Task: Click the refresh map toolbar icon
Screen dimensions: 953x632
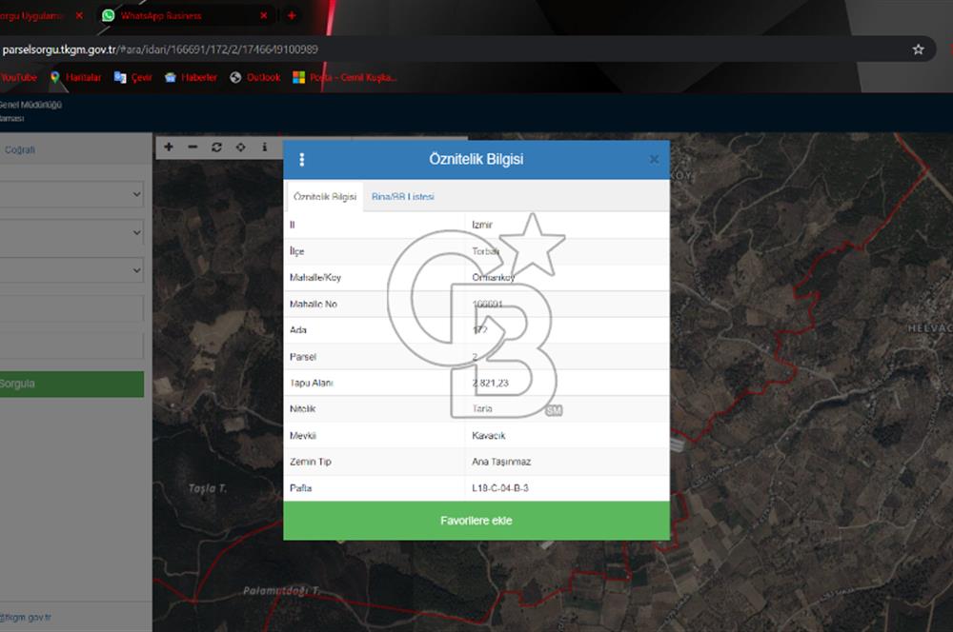Action: [216, 147]
